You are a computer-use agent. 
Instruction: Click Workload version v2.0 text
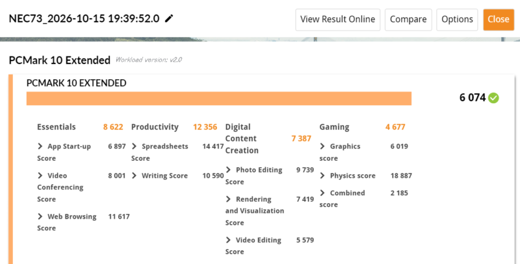149,60
